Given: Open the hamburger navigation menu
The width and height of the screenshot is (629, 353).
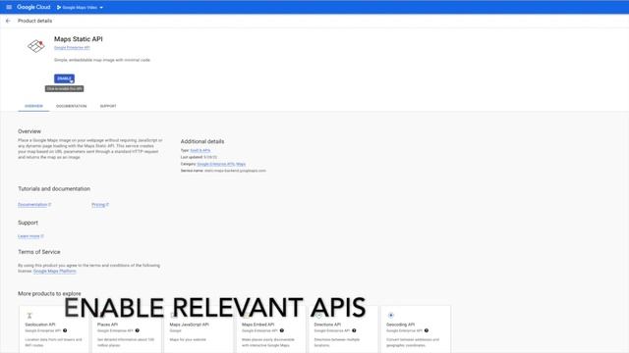Looking at the screenshot, I should point(9,7).
